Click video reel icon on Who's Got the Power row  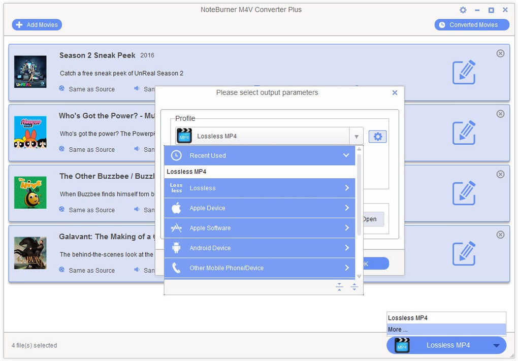pos(62,149)
